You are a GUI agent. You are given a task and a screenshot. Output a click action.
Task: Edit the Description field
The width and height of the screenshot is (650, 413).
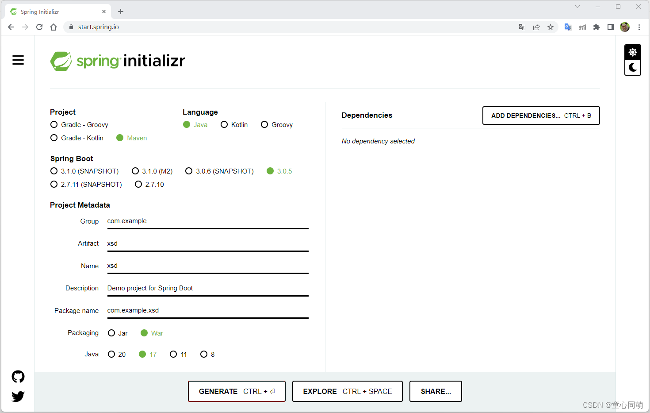208,289
